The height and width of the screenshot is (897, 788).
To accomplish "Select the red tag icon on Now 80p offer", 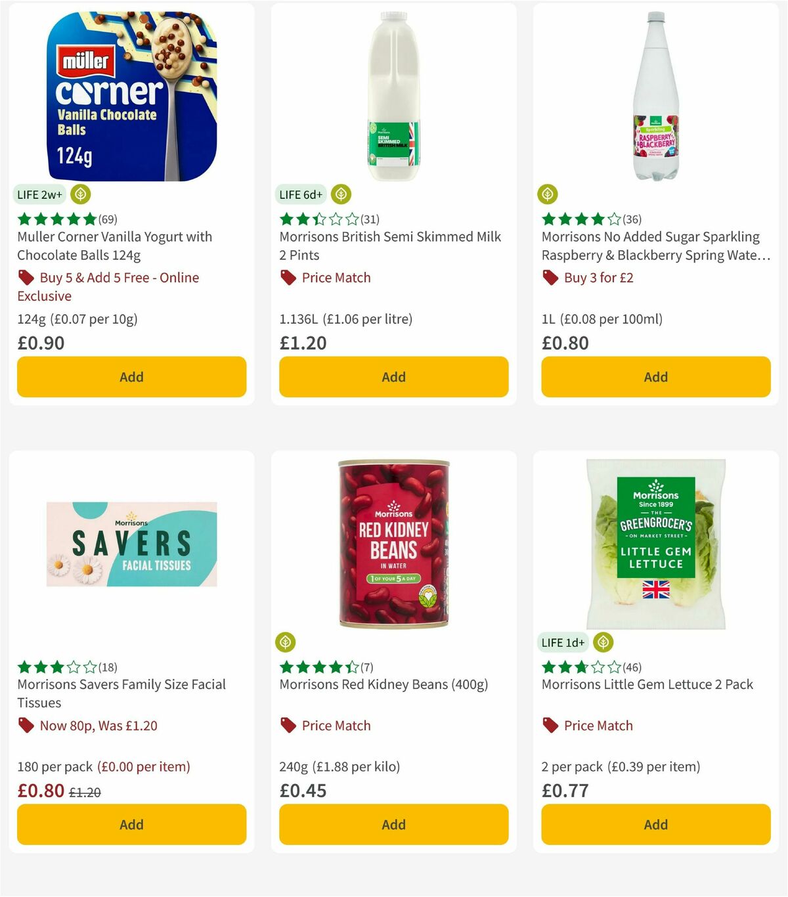I will coord(26,726).
